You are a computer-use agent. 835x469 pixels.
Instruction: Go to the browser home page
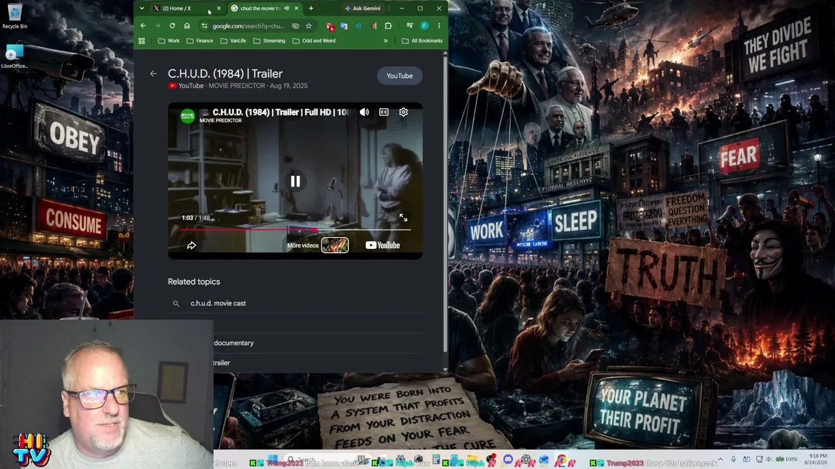click(x=187, y=26)
